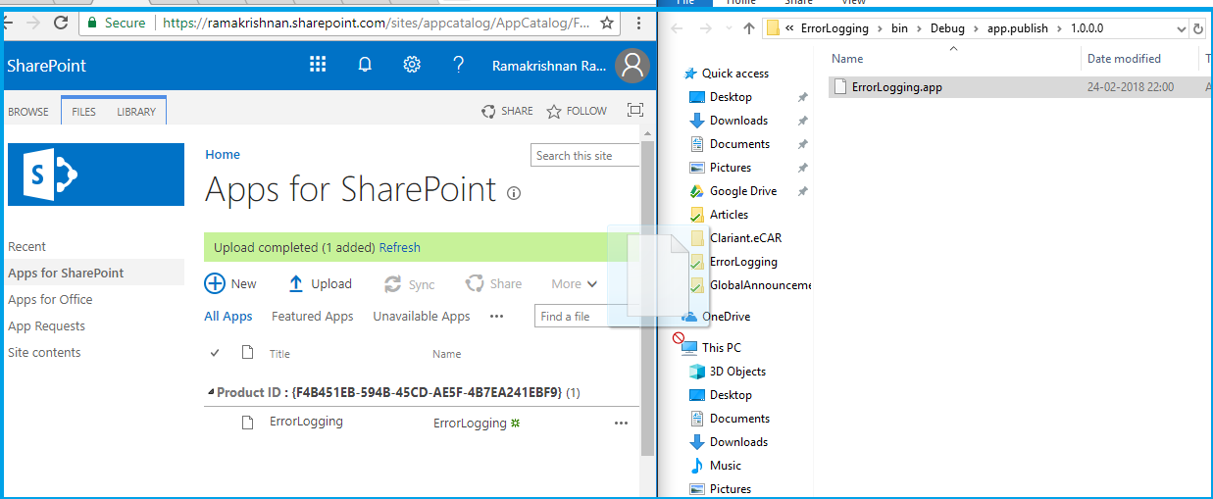Click the browser forward arrow
The height and width of the screenshot is (499, 1213).
click(x=32, y=22)
